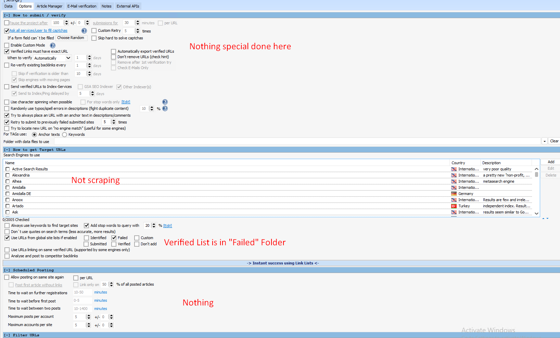Increase the Retry failed submitted sites times
This screenshot has width=560, height=338.
coord(114,121)
